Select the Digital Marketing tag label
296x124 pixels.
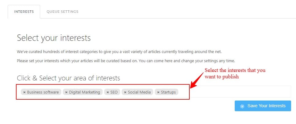85,92
